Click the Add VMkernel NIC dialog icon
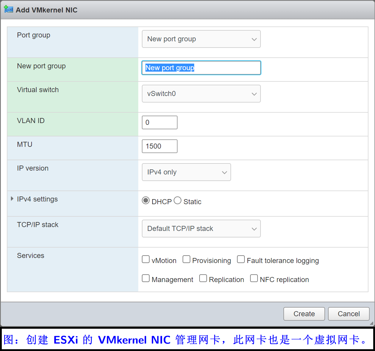This screenshot has width=375, height=351. [9, 9]
